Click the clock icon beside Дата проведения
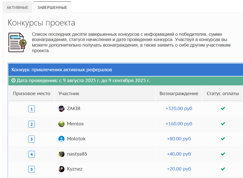The height and width of the screenshot is (178, 243). coord(14,81)
